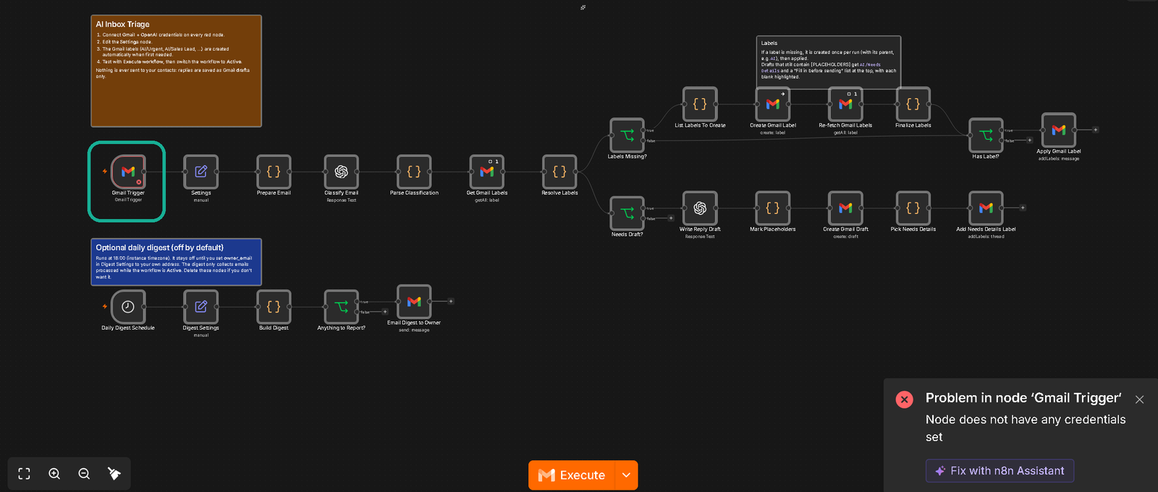Screen dimensions: 1158x492
Task: Open the Email Digest to Owner node
Action: 414,302
